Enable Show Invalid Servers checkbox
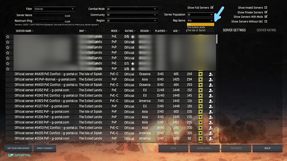The image size is (287, 161). 266,7
